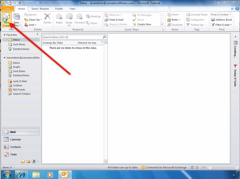Image resolution: width=240 pixels, height=179 pixels.
Task: Mark item as Unread/Read
Action: coord(196,14)
